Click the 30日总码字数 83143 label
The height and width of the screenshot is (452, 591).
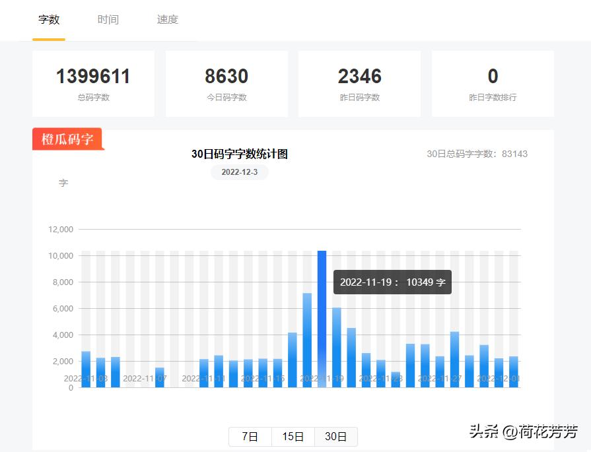point(477,154)
